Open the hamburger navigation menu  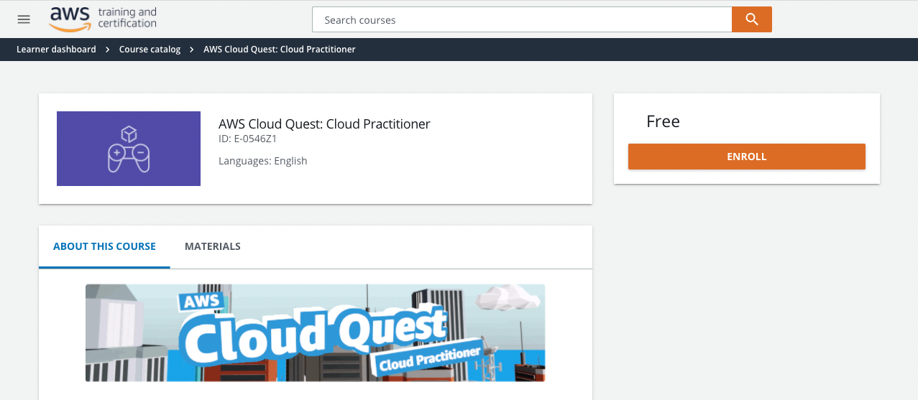(24, 19)
